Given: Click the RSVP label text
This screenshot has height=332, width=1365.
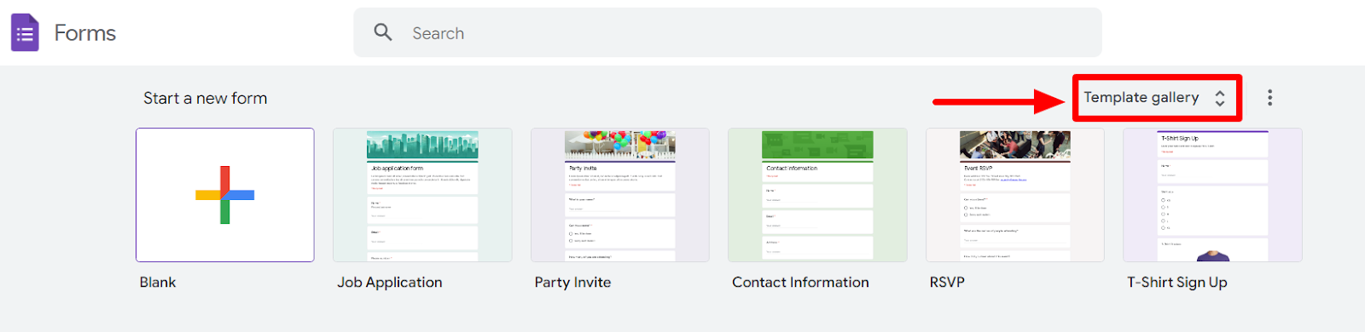Looking at the screenshot, I should (x=947, y=283).
